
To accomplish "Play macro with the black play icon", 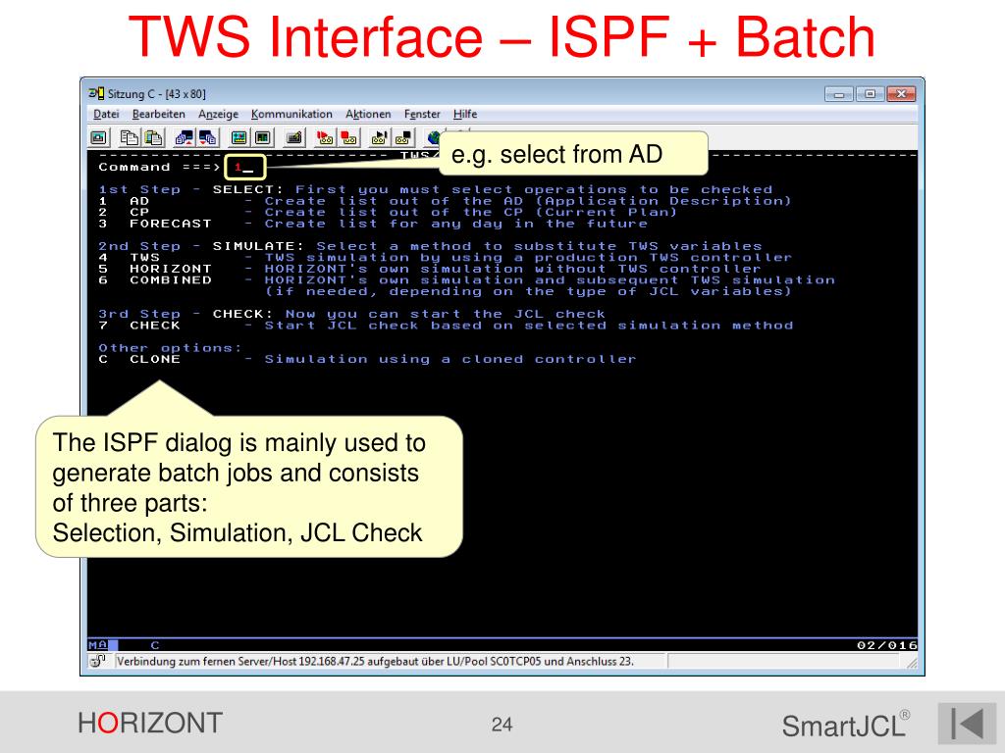I will coord(380,137).
